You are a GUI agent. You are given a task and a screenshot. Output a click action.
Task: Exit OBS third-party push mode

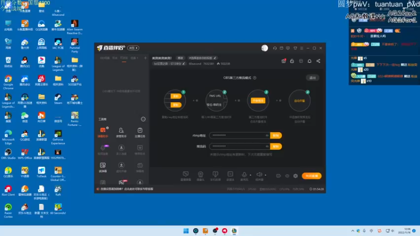click(312, 78)
